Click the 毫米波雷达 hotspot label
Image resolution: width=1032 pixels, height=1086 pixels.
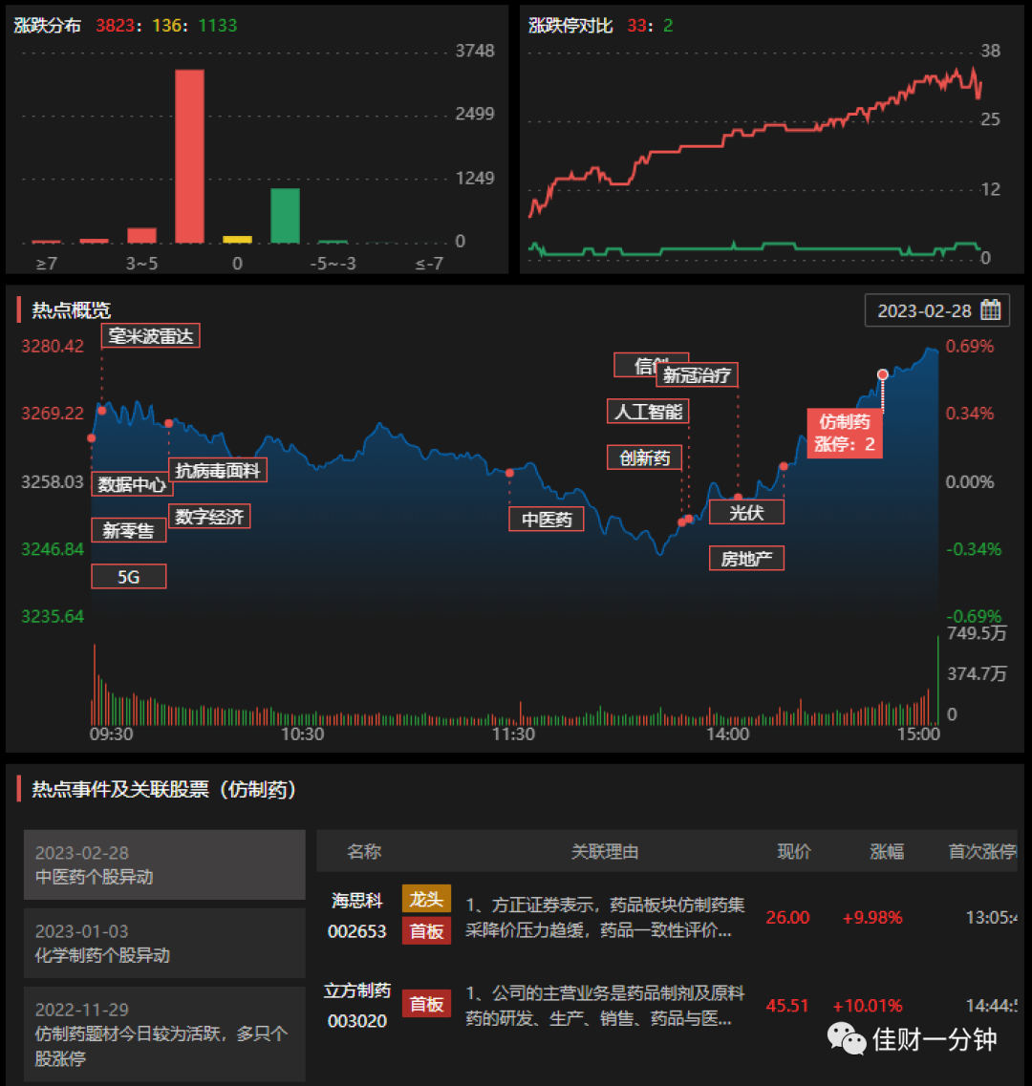click(150, 336)
